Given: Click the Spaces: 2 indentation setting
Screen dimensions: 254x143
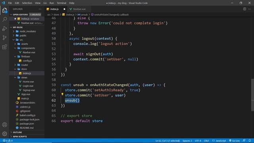Looking at the screenshot, I should (x=187, y=141).
